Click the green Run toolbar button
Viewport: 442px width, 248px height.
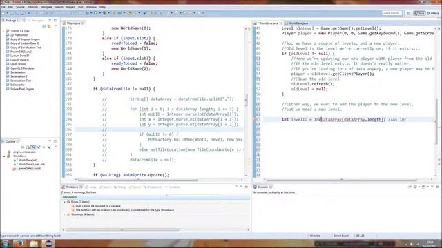[x=96, y=13]
